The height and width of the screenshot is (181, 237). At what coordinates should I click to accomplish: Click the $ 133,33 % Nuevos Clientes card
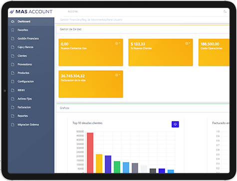[161, 52]
